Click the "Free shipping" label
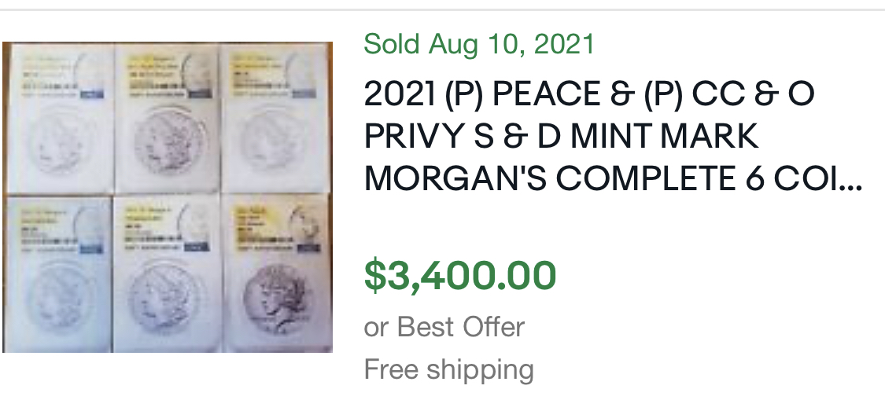Viewport: 885px width, 411px height. tap(448, 369)
